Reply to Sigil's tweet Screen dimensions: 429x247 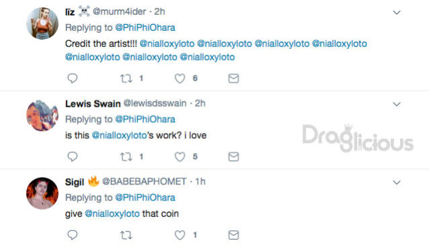73,235
